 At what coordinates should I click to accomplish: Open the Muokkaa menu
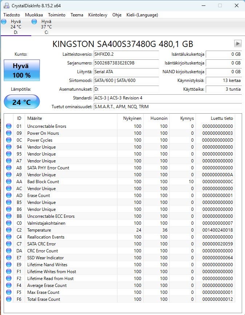pos(34,15)
